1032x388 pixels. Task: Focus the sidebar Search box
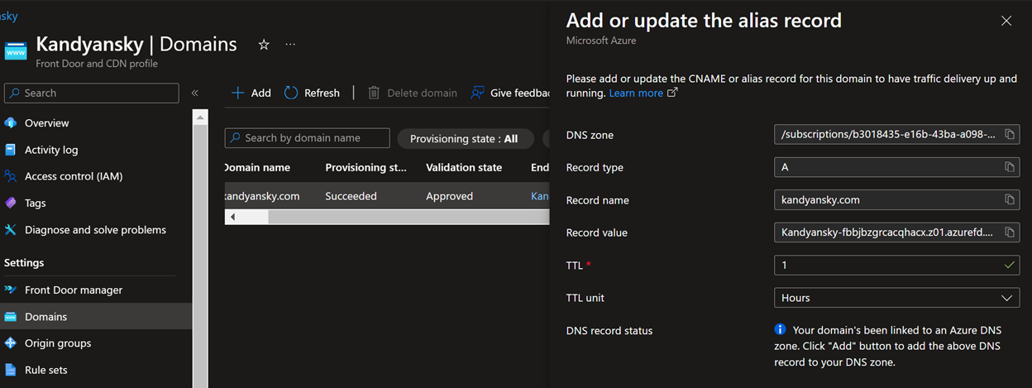point(92,93)
